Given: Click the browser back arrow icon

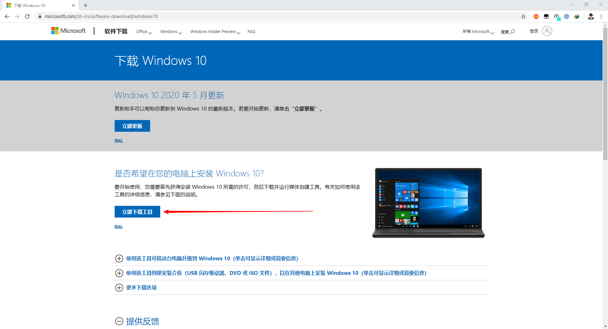Looking at the screenshot, I should coord(7,16).
